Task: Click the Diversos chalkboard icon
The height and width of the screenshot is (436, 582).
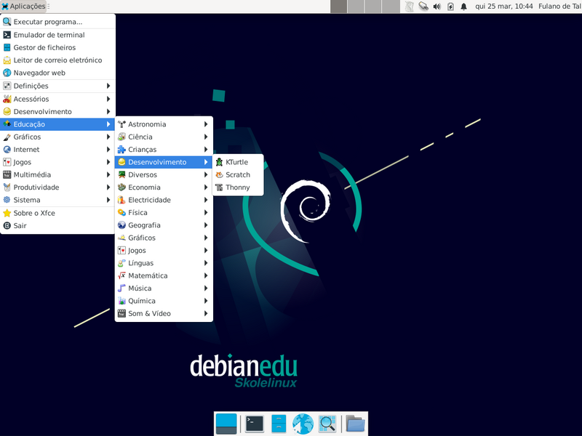Action: (121, 174)
